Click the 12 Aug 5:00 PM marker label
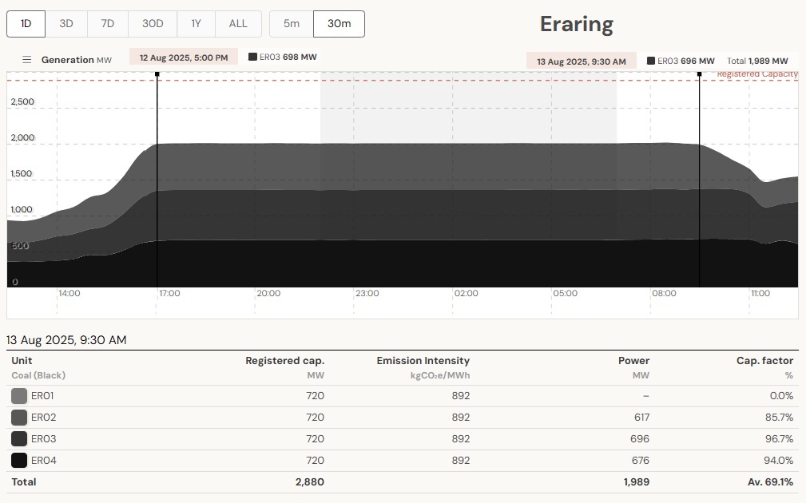 [x=184, y=57]
